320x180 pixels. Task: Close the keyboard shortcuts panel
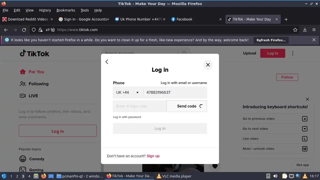pos(307,99)
